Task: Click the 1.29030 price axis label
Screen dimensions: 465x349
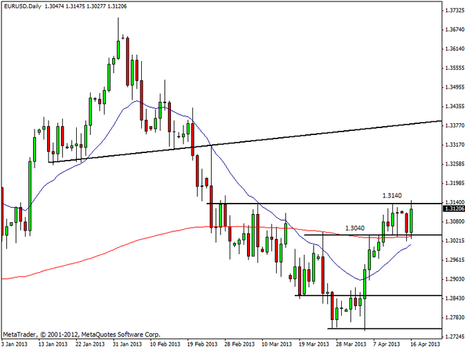Action: click(x=454, y=280)
